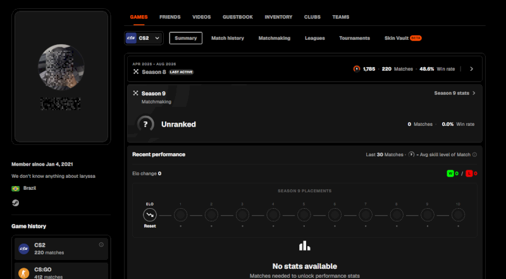
Task: Expand Season 8 stats with the chevron
Action: [x=471, y=69]
